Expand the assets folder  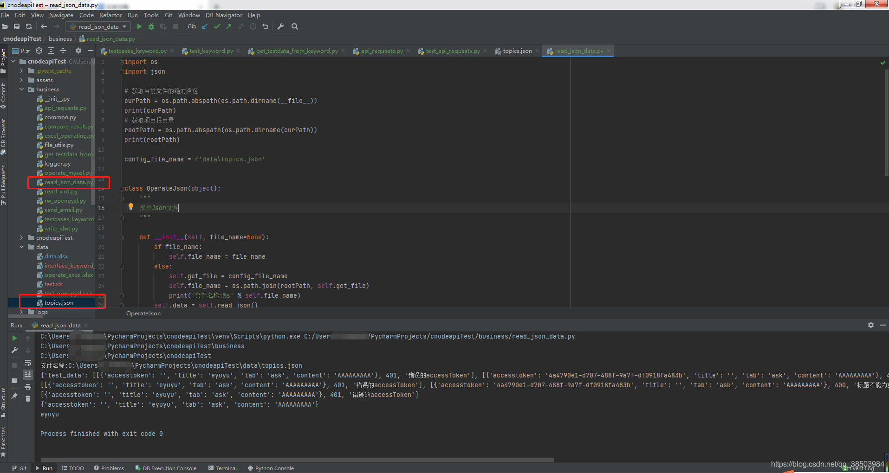pyautogui.click(x=21, y=80)
